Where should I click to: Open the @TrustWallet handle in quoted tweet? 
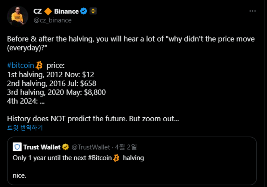(x=90, y=147)
